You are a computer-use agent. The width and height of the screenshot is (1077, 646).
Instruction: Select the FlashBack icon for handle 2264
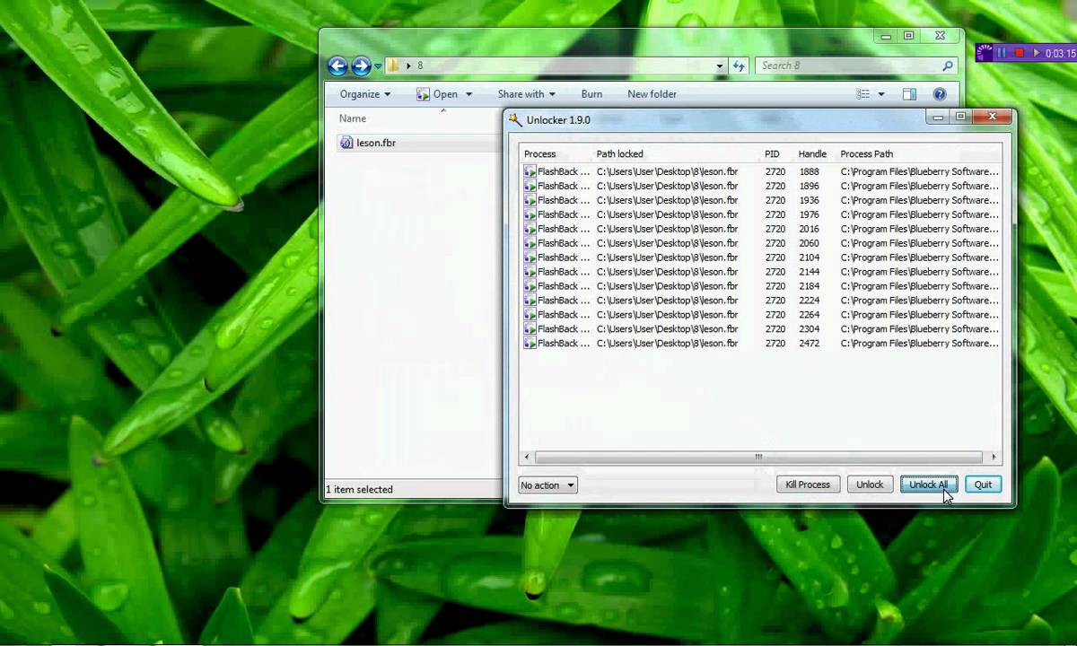(x=530, y=315)
